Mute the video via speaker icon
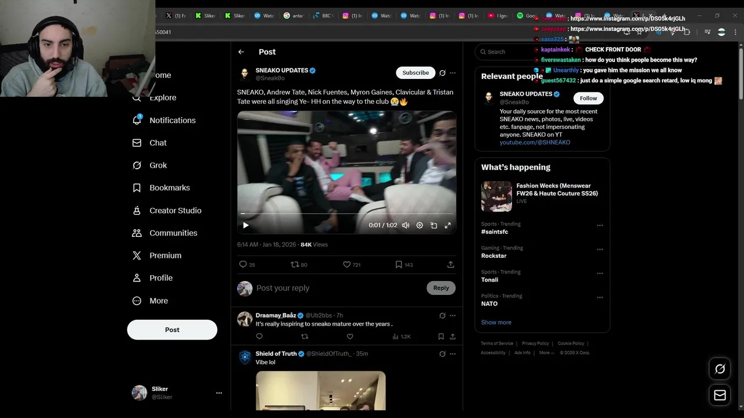 click(x=406, y=225)
